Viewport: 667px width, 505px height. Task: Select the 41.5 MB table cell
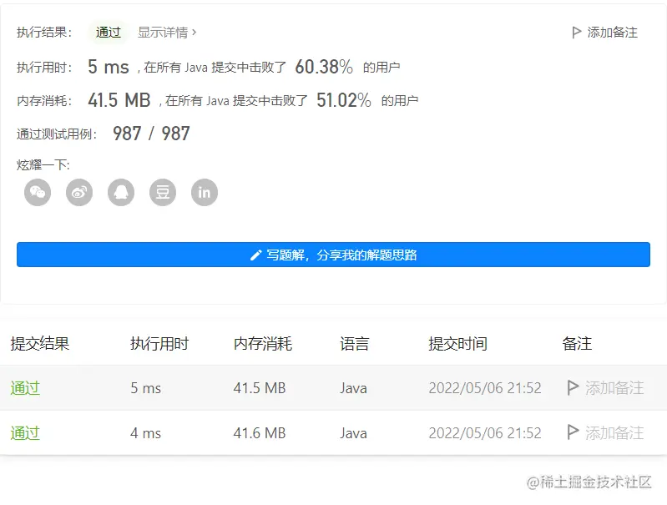tap(260, 388)
